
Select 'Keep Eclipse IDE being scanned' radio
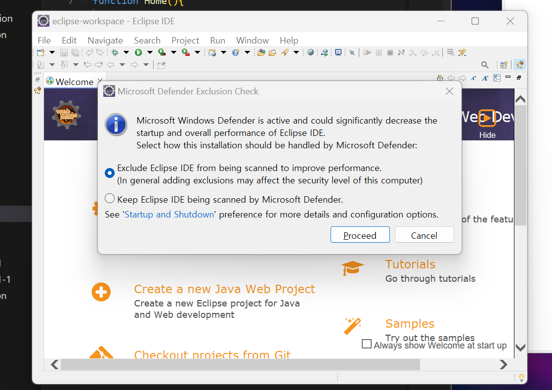[x=110, y=199]
